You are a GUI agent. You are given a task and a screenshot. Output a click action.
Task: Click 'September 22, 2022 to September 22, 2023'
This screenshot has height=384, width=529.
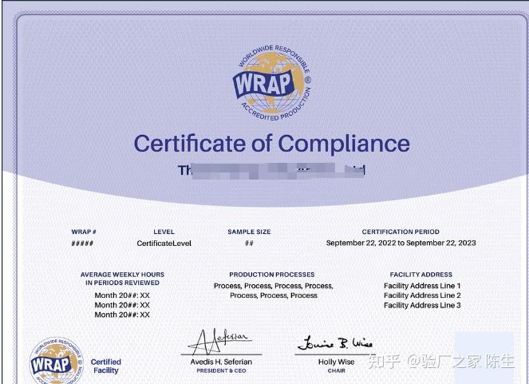(x=401, y=243)
